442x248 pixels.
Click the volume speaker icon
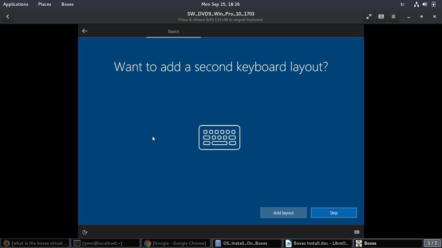[x=425, y=4]
